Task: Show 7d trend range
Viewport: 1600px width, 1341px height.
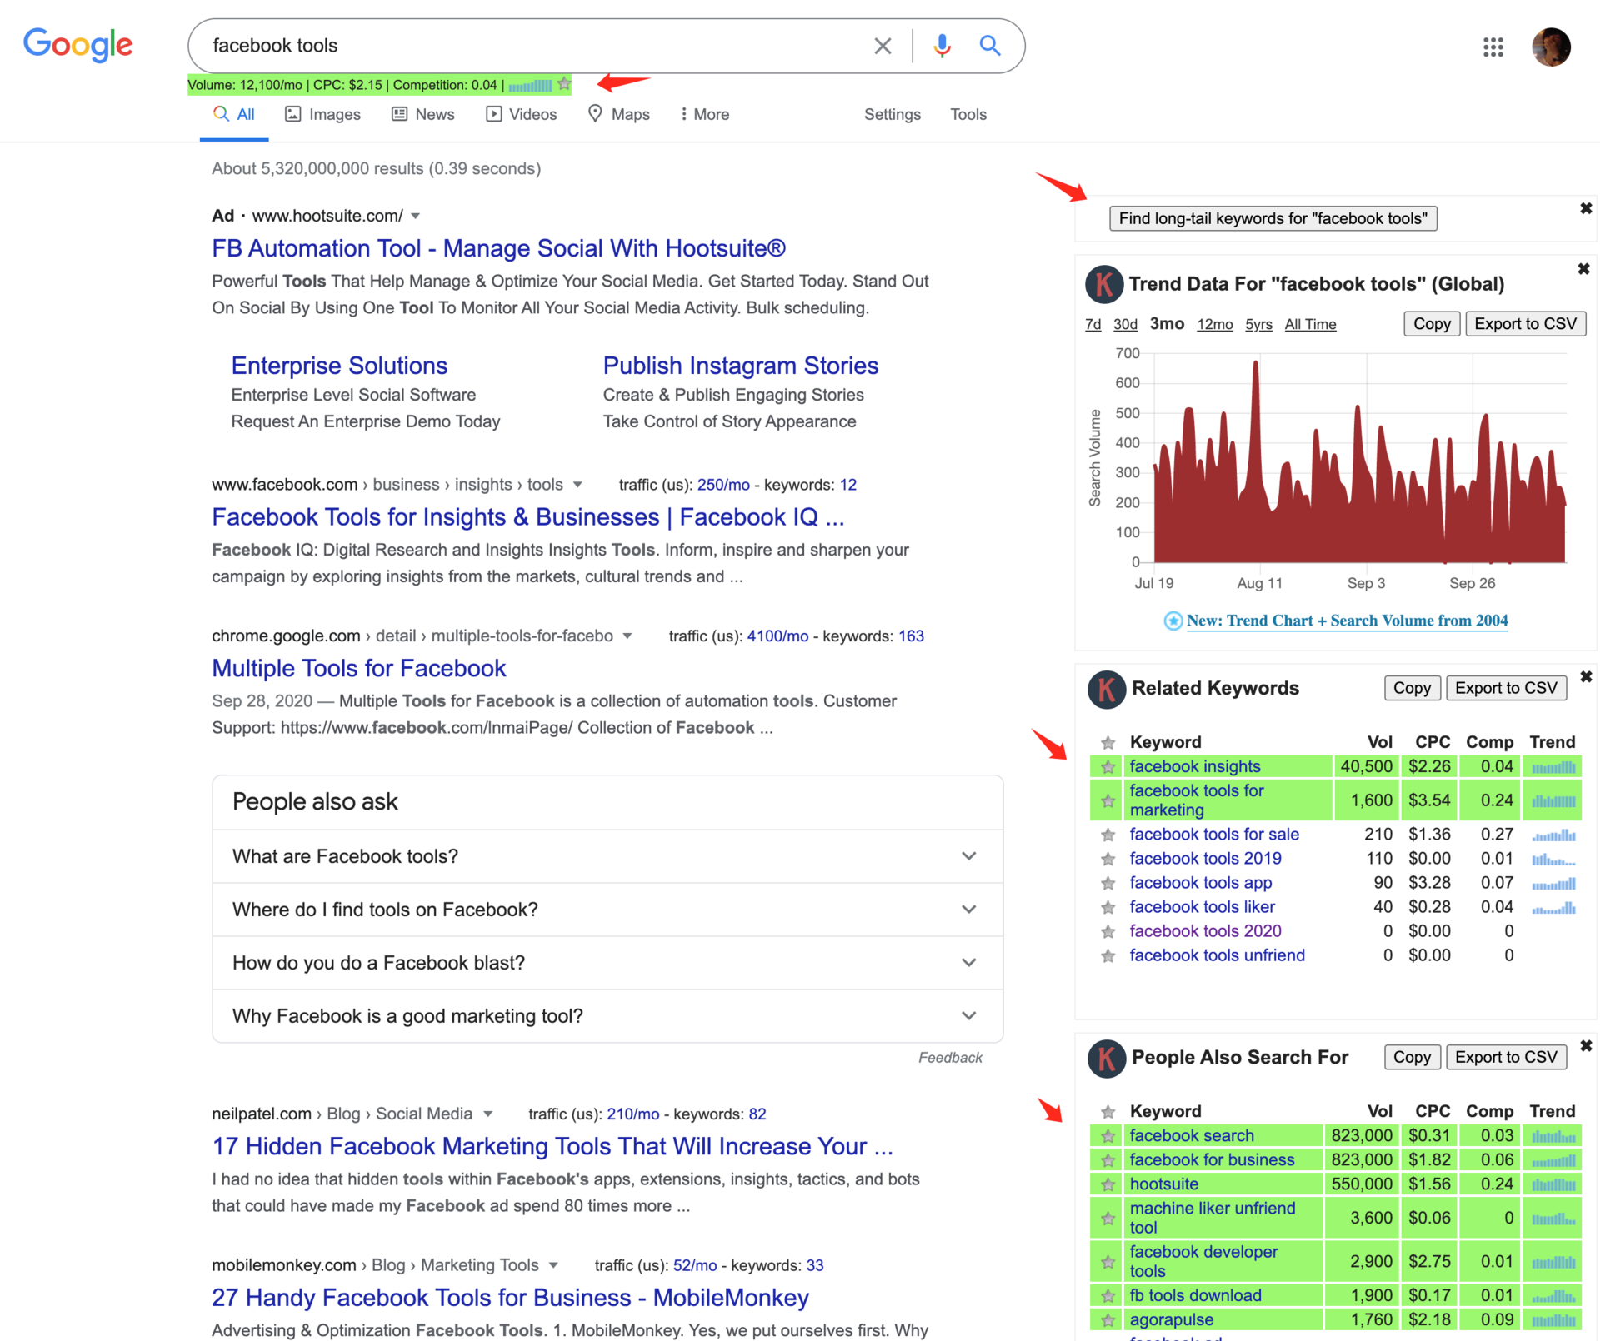Action: click(1093, 324)
